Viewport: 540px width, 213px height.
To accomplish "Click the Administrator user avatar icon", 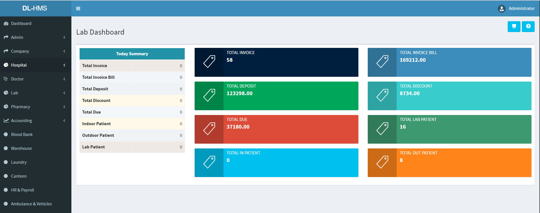I will 501,9.
